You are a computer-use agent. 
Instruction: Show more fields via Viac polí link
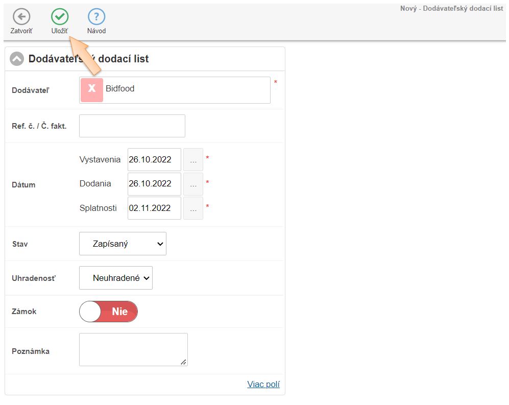(263, 385)
